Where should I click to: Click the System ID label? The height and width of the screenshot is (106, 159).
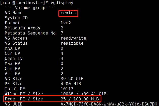(16, 18)
